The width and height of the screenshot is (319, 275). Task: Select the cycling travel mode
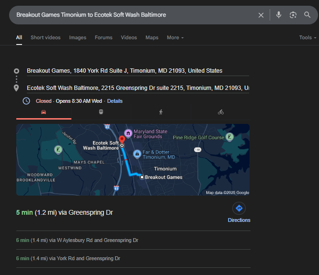tap(221, 112)
